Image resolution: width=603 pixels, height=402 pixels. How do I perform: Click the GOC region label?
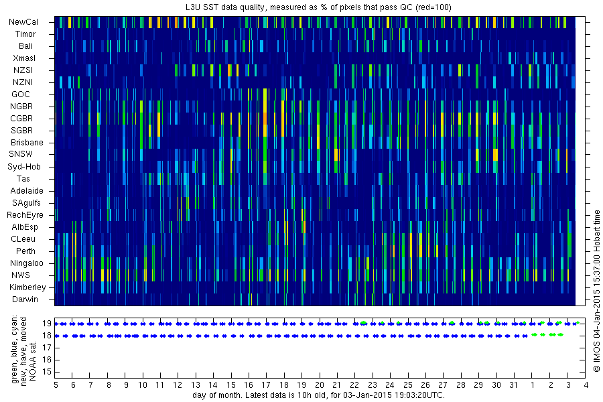(x=21, y=94)
